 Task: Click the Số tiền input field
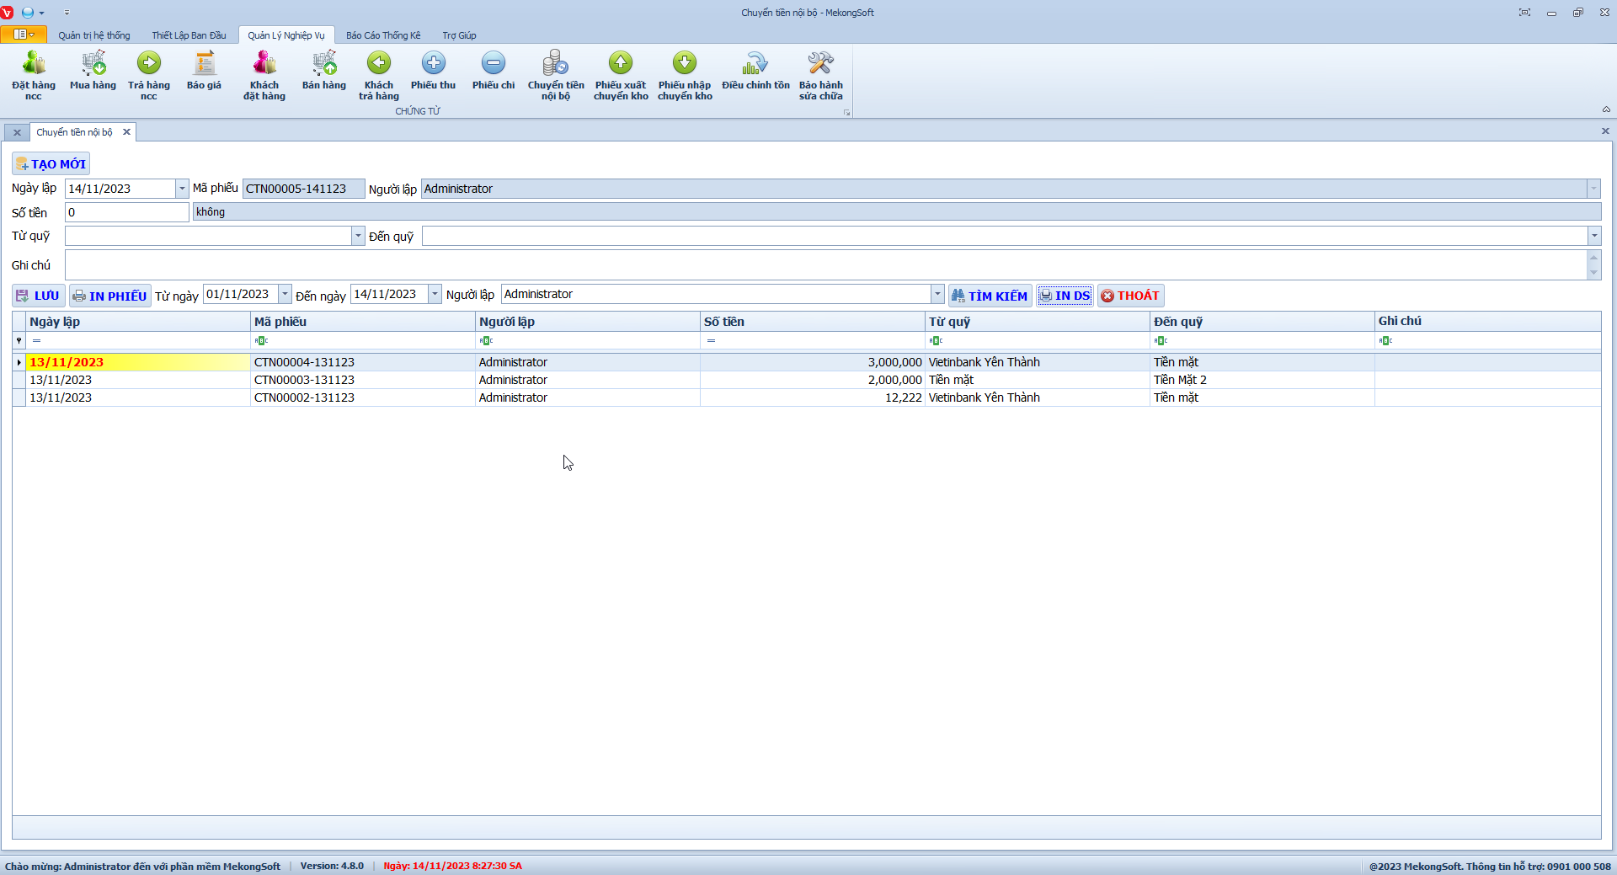click(126, 212)
